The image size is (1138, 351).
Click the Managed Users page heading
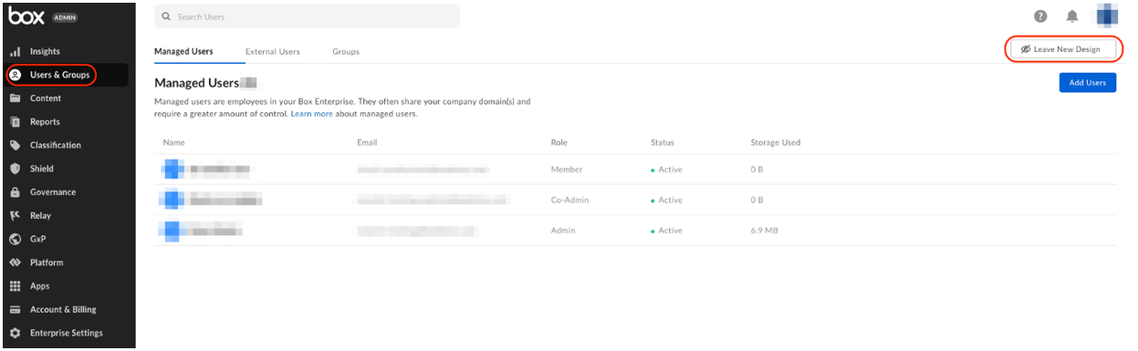point(196,83)
